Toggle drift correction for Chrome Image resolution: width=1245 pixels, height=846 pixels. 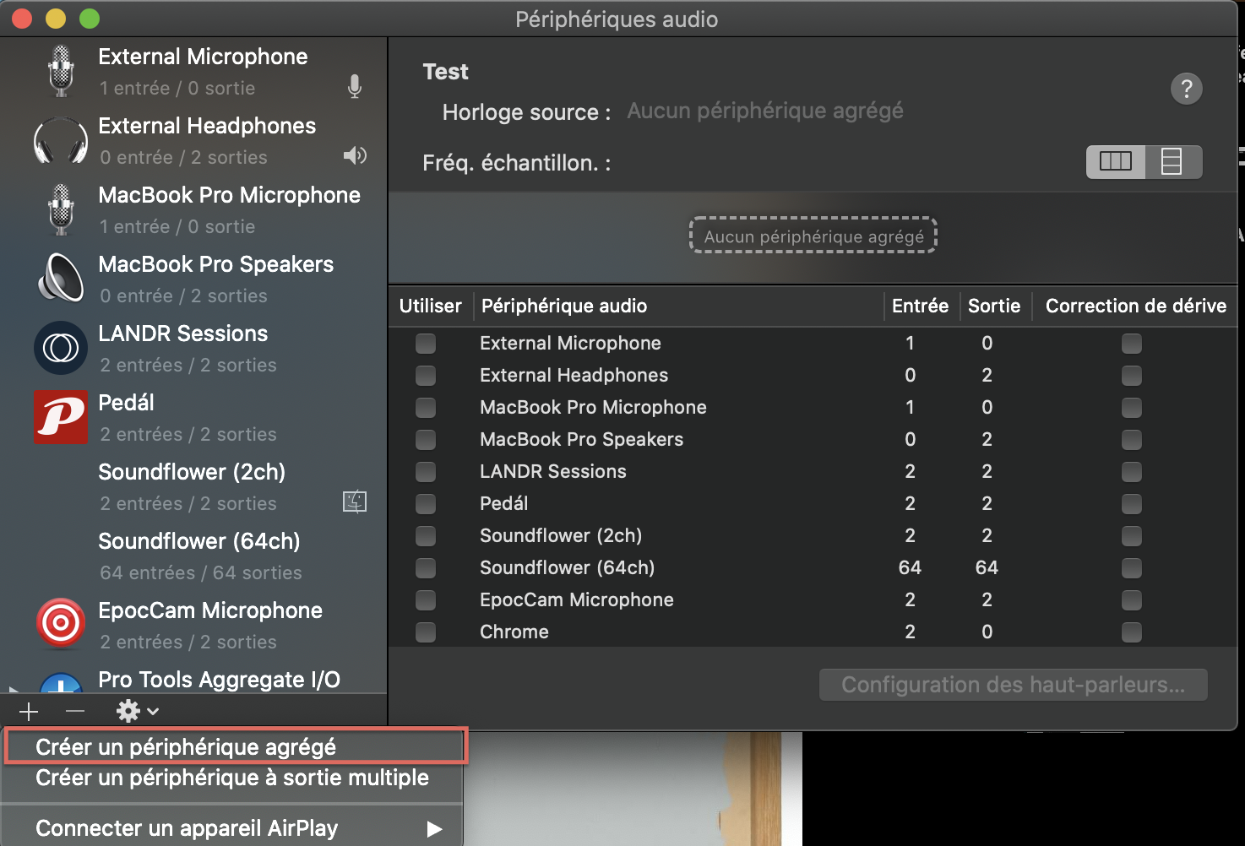point(1132,632)
